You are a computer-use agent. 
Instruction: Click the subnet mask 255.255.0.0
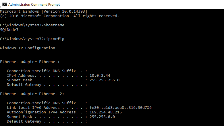tap(102, 117)
